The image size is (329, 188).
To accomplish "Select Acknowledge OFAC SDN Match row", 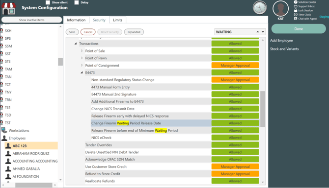I will (x=148, y=159).
